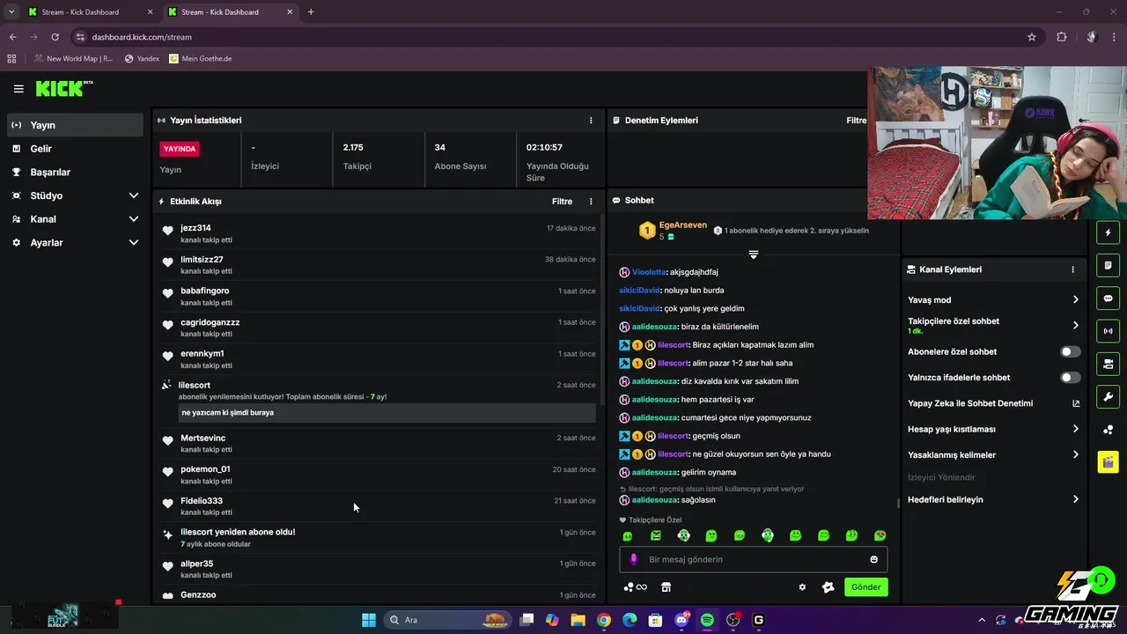Screen dimensions: 1127x634
Task: Click the points infinity icon below chat
Action: (x=635, y=587)
